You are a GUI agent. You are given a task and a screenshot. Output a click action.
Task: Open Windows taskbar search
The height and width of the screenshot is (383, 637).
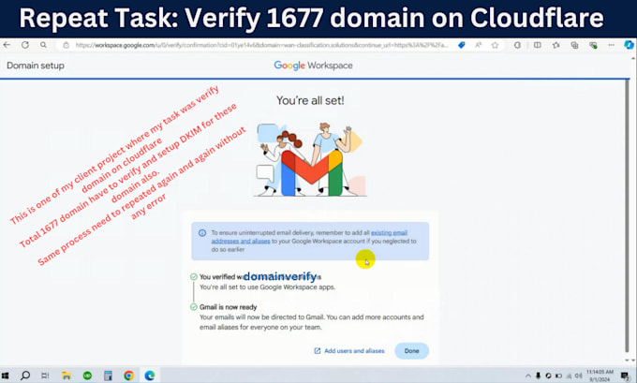click(x=25, y=376)
